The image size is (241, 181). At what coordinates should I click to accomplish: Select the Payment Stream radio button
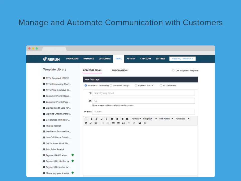136,85
